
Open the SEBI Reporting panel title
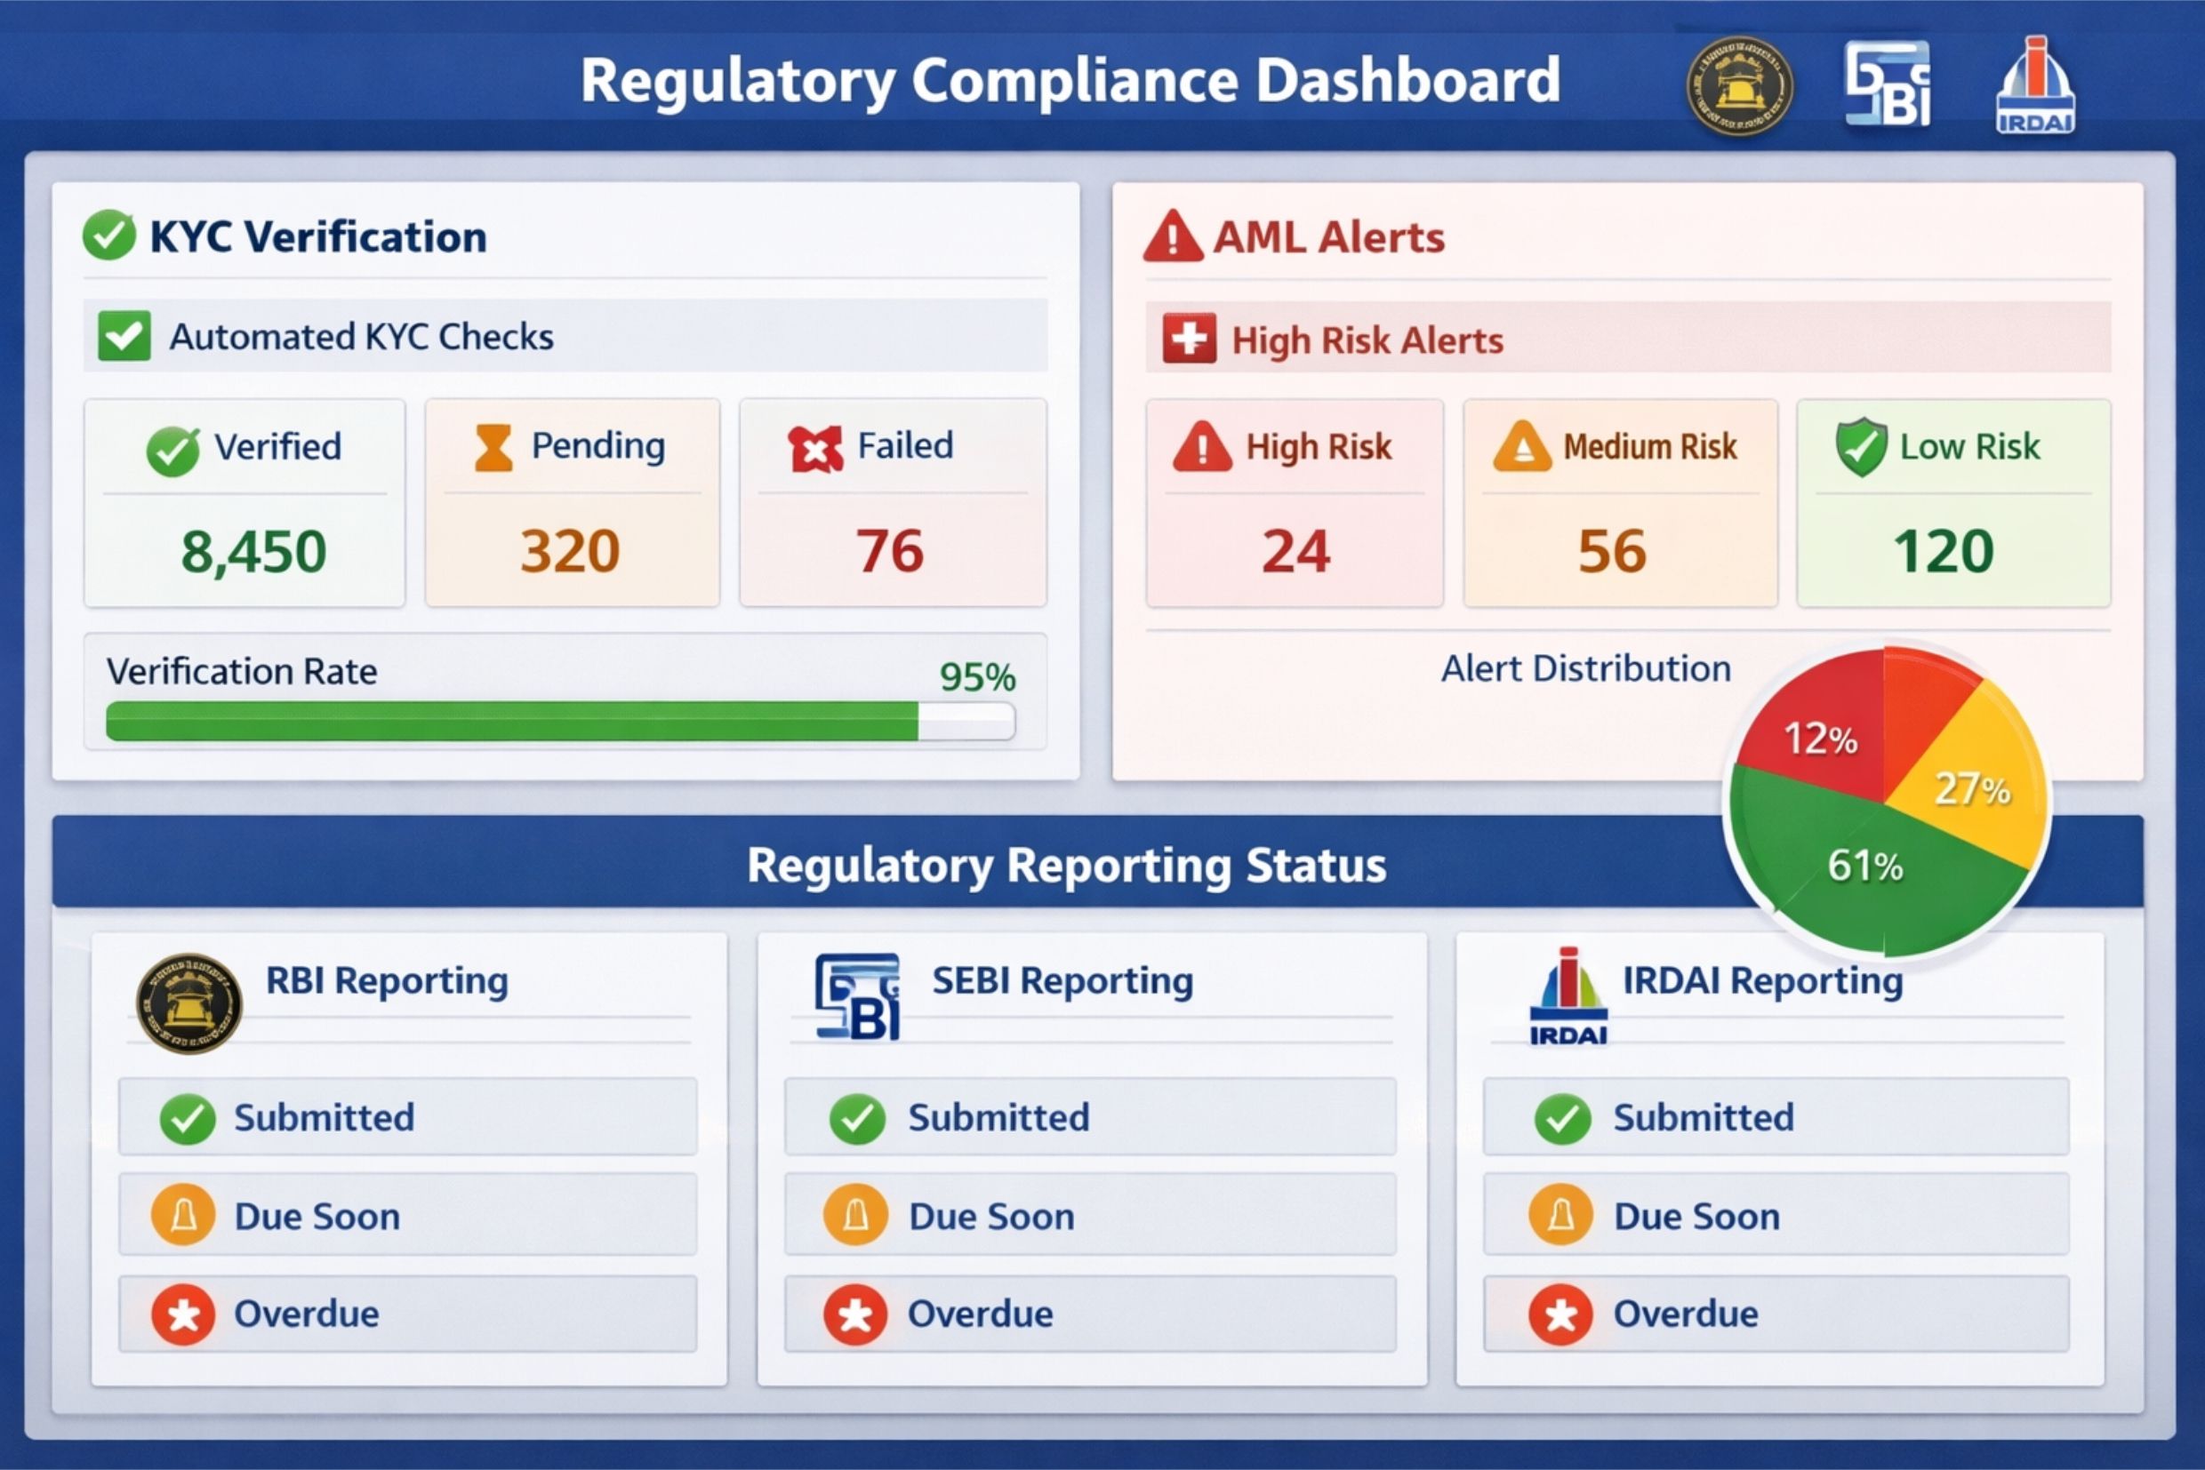pyautogui.click(x=1062, y=980)
